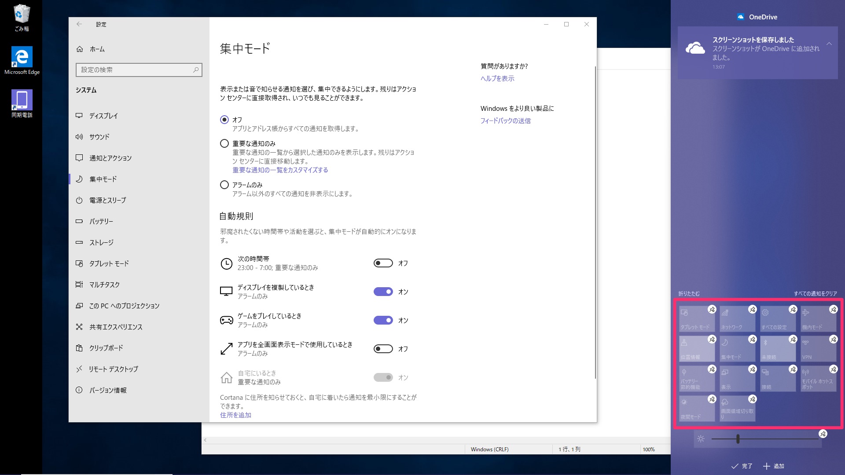This screenshot has width=845, height=475.
Task: Click the 完了 button in action center
Action: coord(742,466)
